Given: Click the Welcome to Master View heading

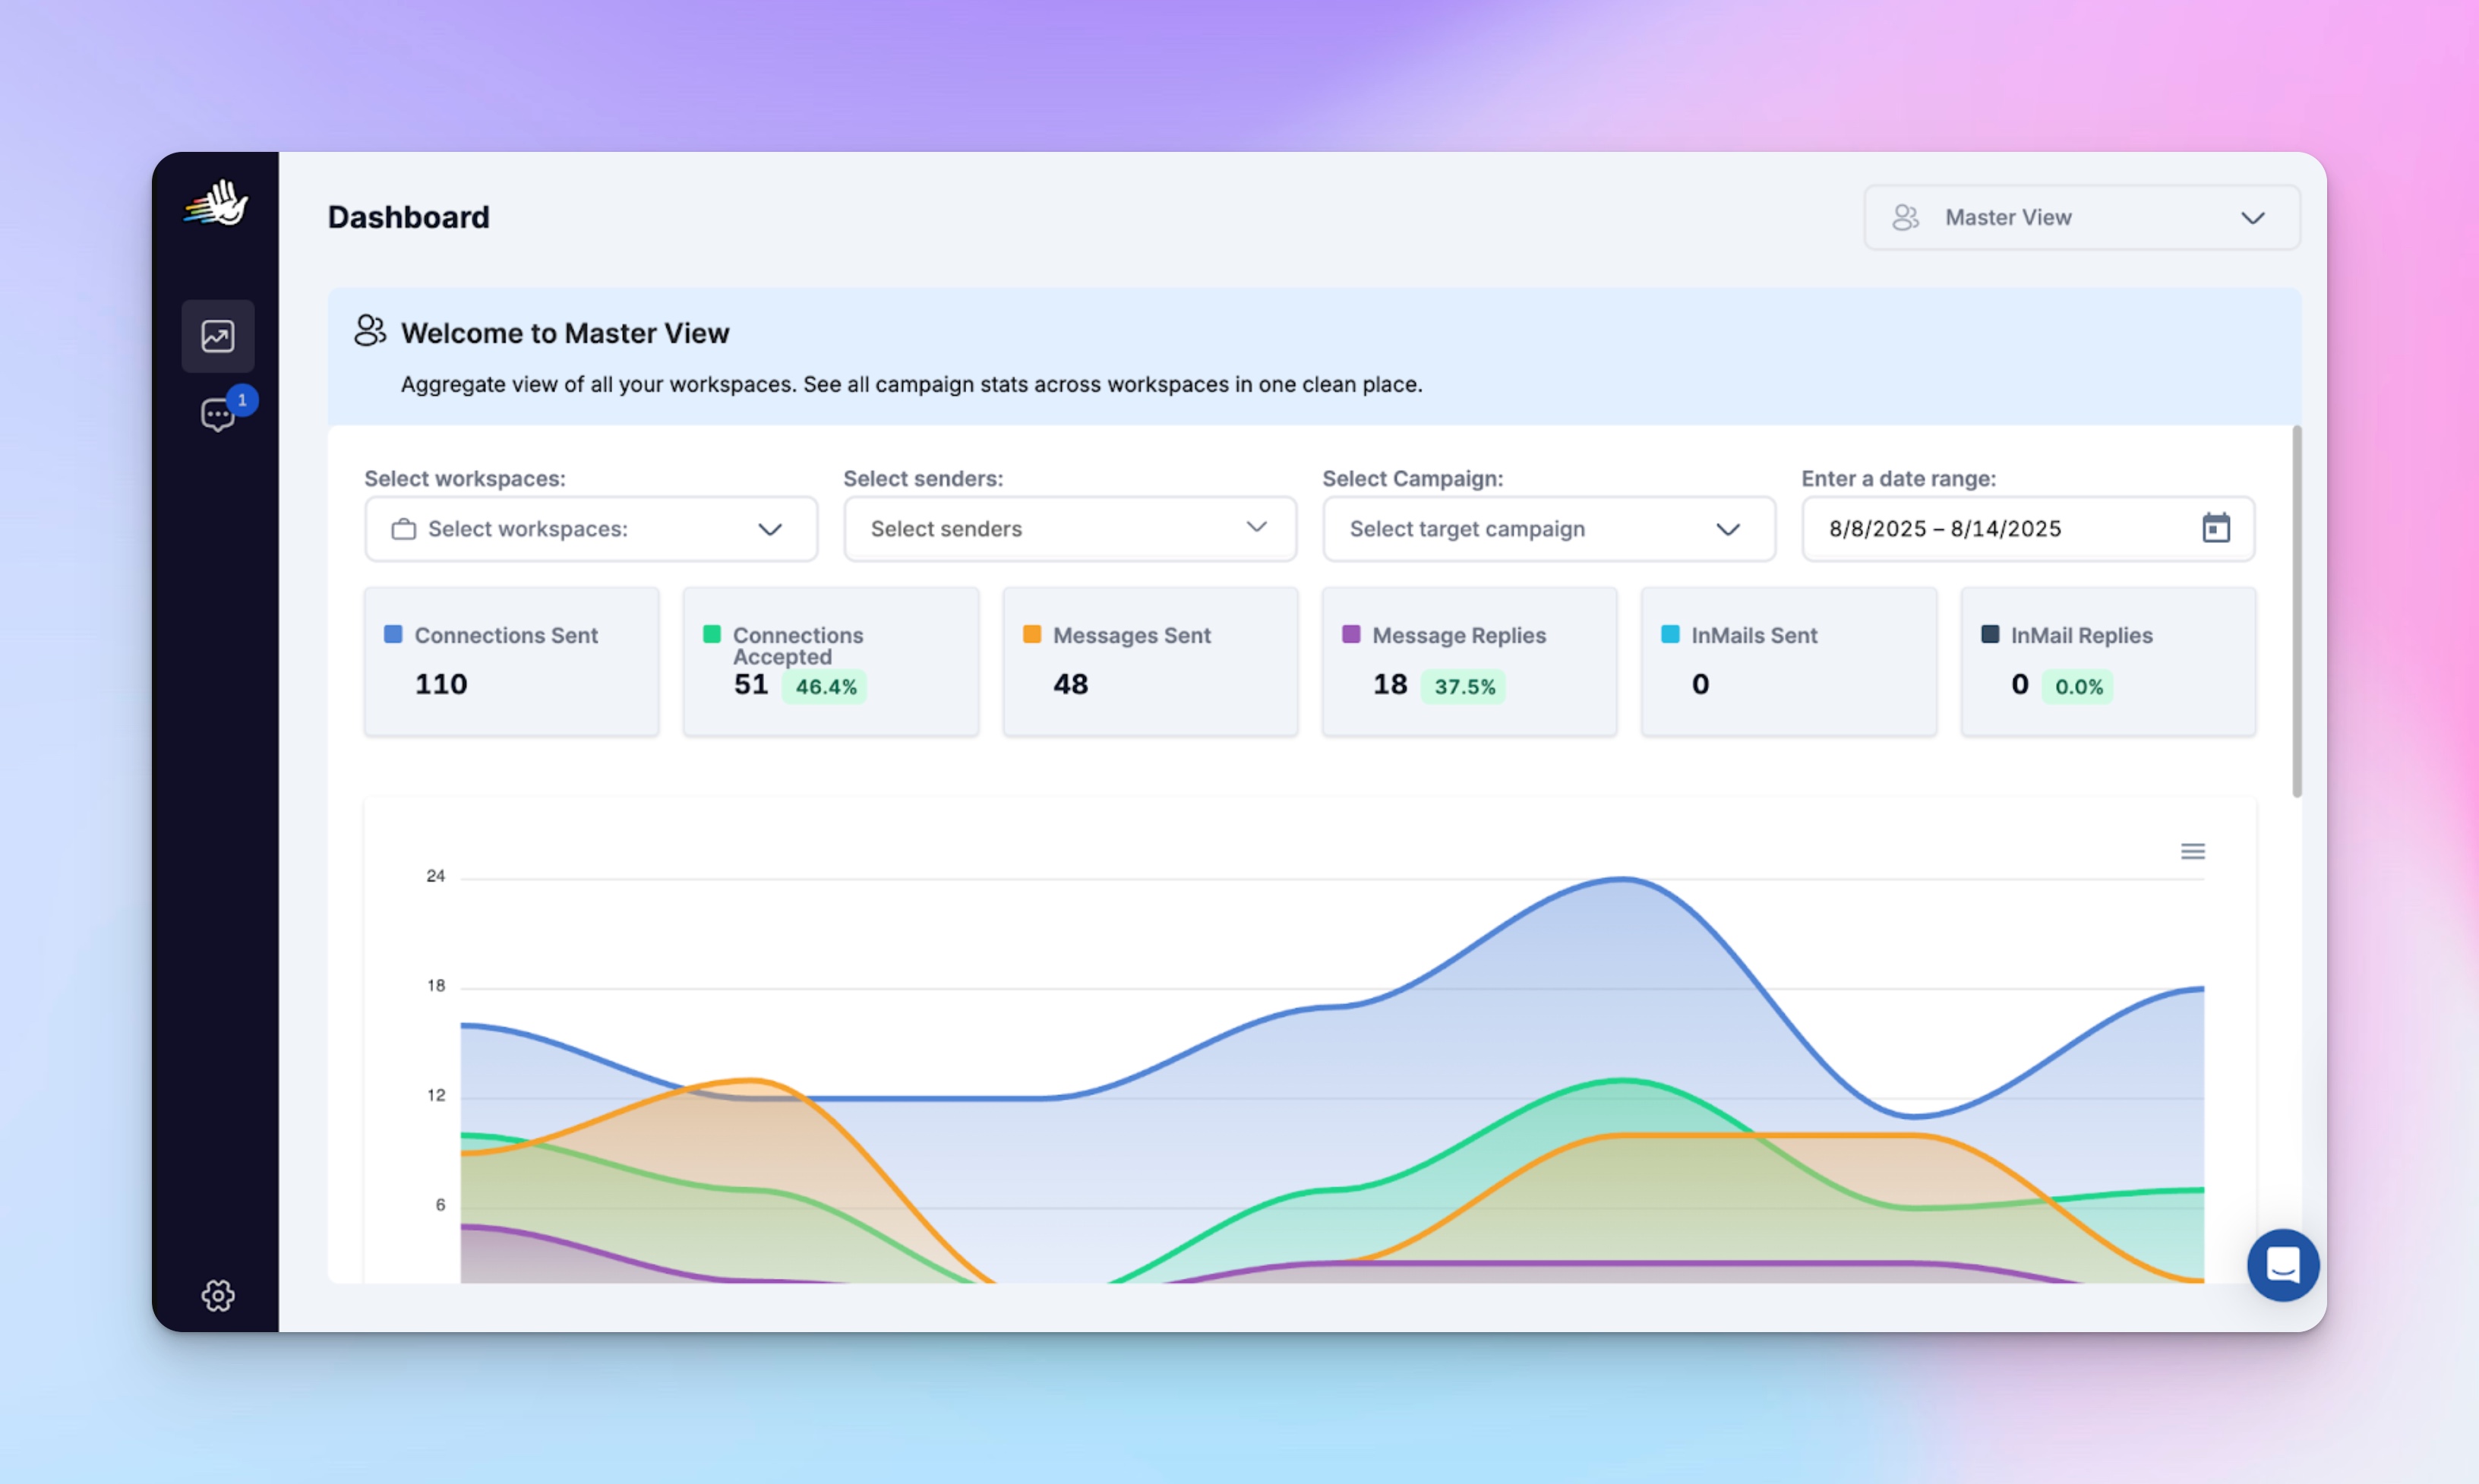Looking at the screenshot, I should [x=565, y=333].
